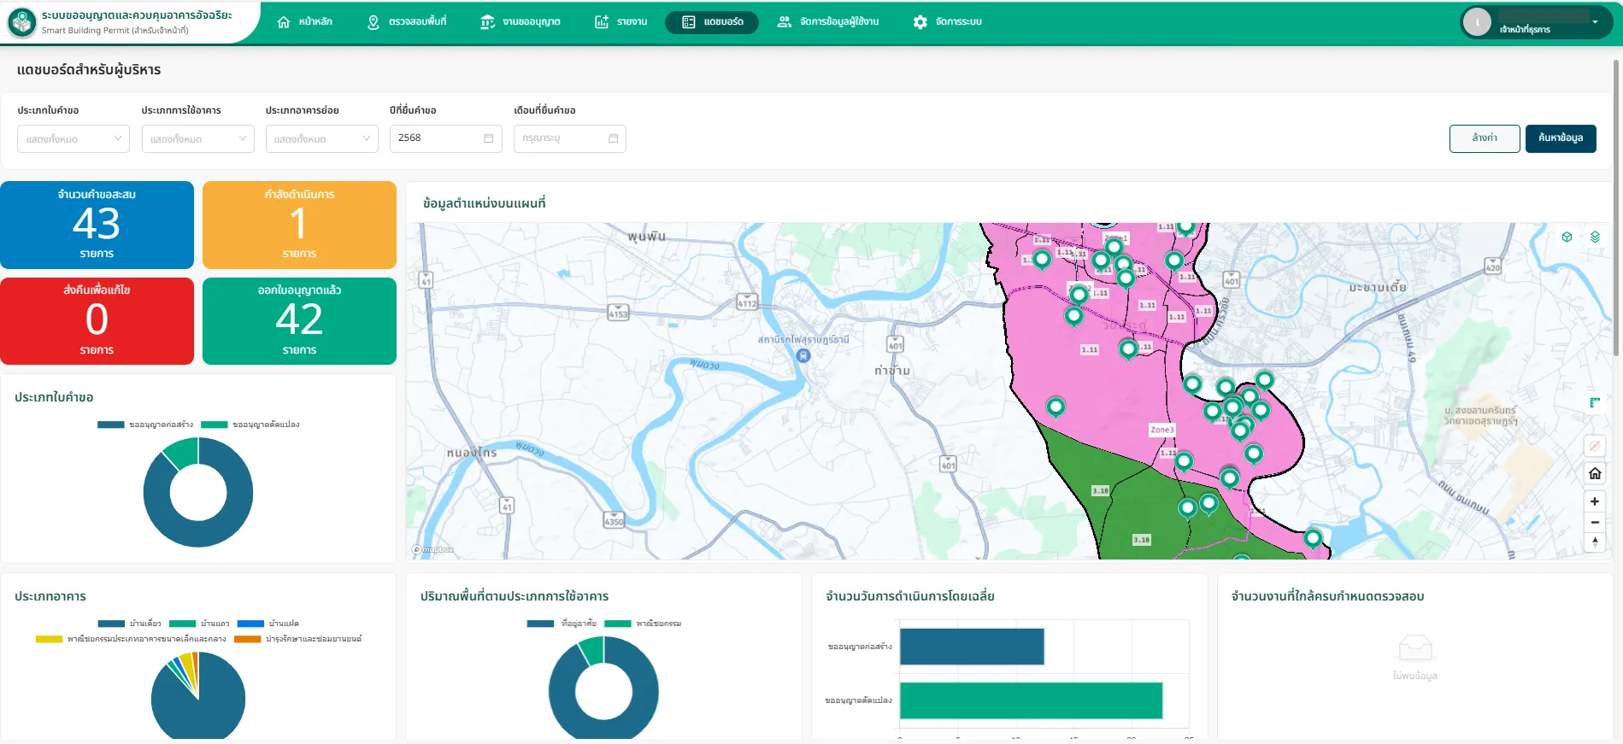Expand the ประเภทใบคำขอ dropdown filter
Image resolution: width=1623 pixels, height=744 pixels.
[x=74, y=138]
